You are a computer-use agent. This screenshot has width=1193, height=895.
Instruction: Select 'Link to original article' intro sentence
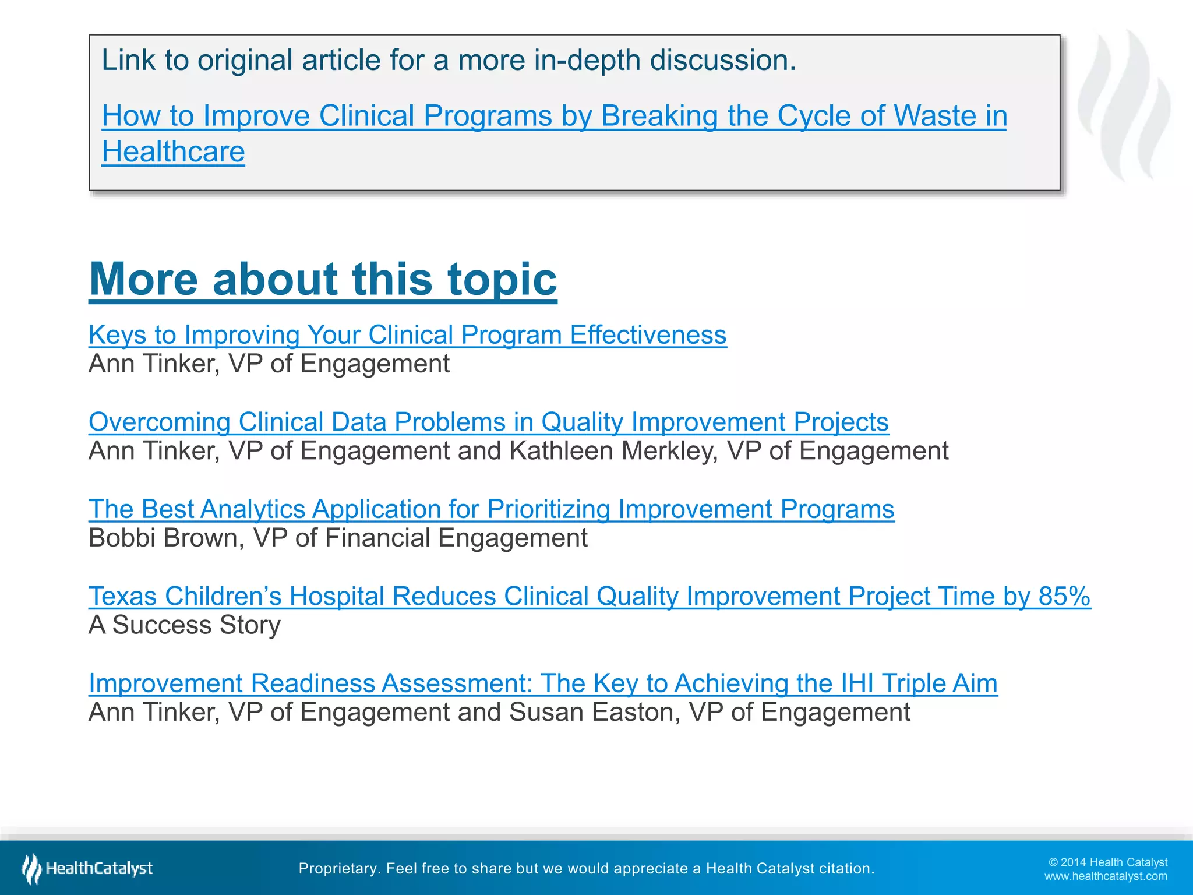pyautogui.click(x=449, y=60)
